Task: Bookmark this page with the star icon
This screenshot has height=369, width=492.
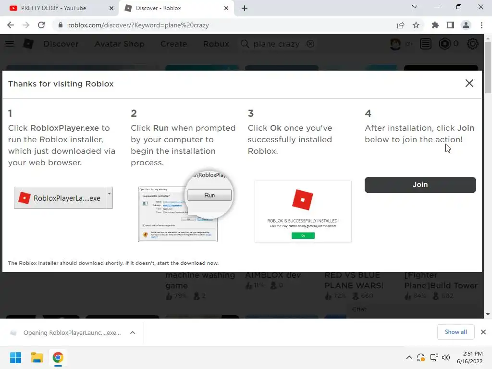Action: point(416,25)
